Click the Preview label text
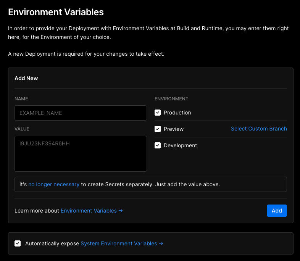This screenshot has height=261, width=300. point(174,129)
